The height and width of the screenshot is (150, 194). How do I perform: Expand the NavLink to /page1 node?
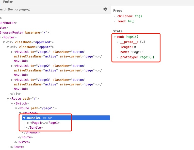pyautogui.click(x=12, y=52)
